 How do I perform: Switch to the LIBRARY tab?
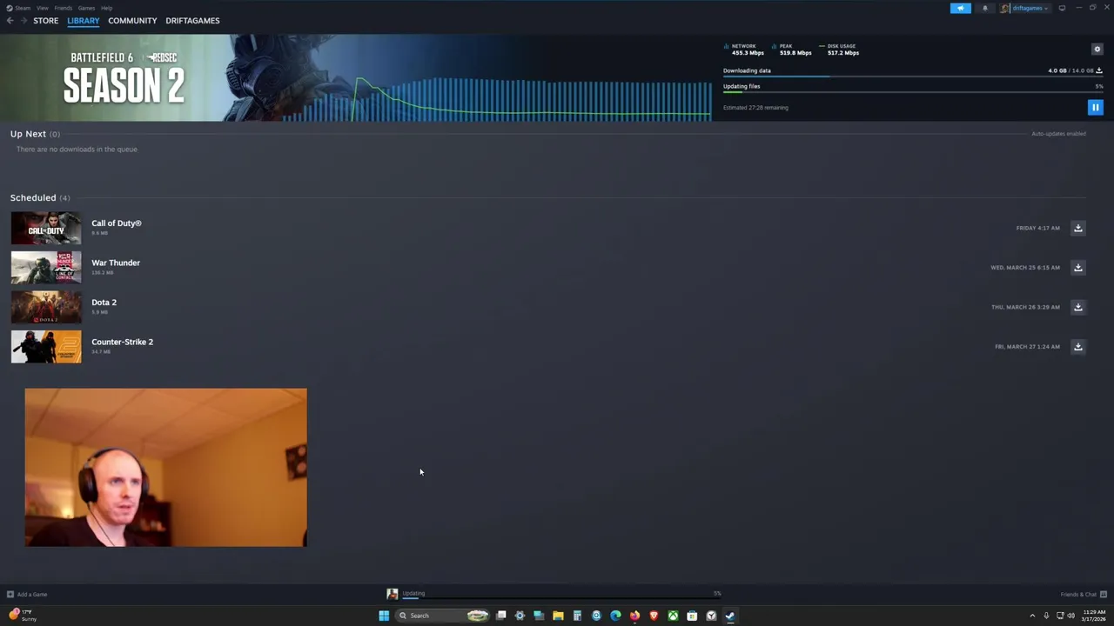84,20
